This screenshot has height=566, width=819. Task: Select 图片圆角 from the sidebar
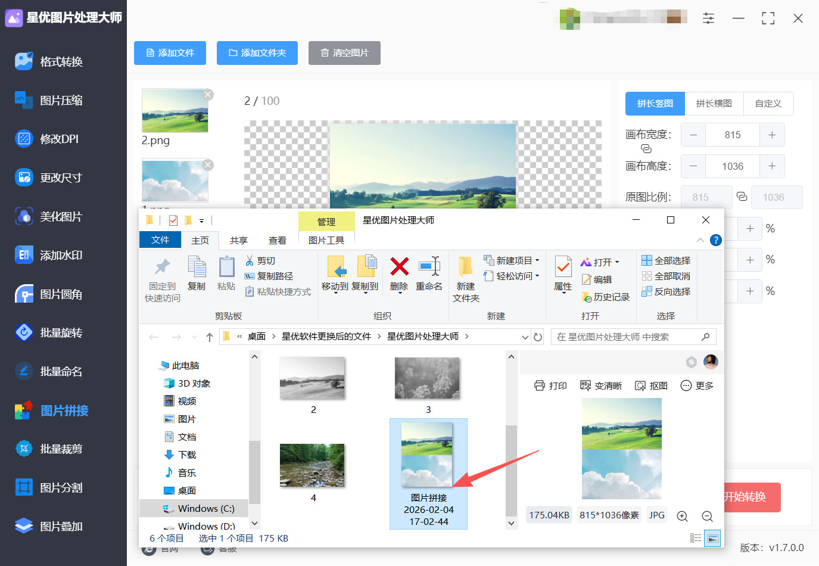click(x=49, y=294)
